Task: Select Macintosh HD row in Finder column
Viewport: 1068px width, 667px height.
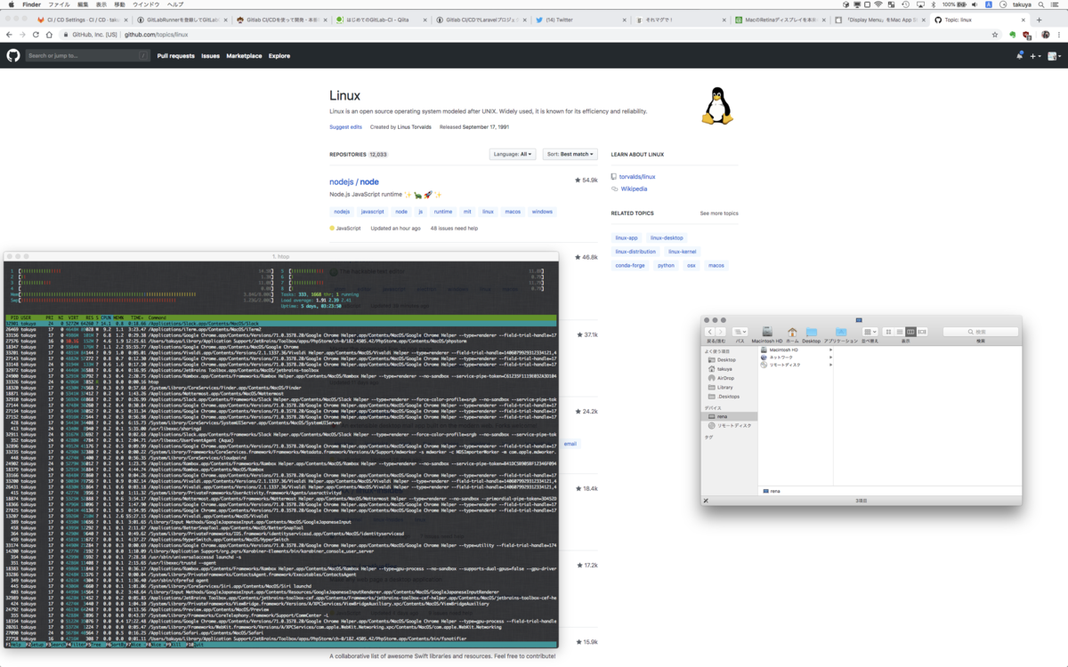Action: [797, 350]
